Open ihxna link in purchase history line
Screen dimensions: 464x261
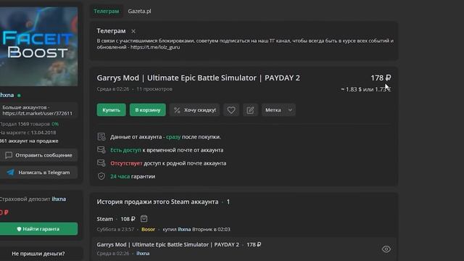coord(184,229)
